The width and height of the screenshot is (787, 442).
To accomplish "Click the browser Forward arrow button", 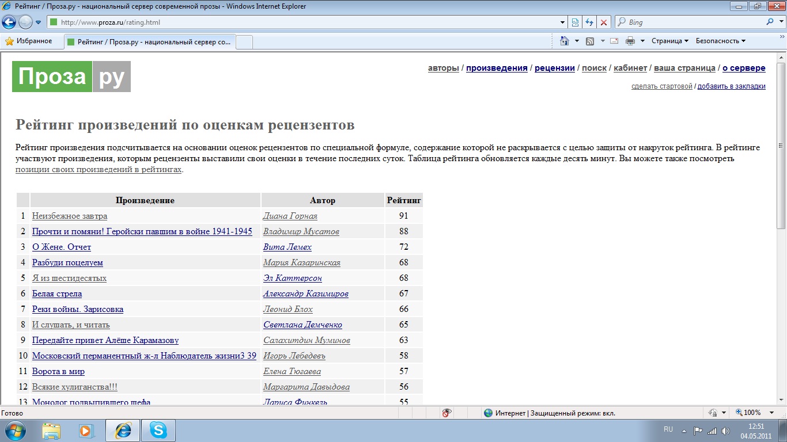I will pos(25,22).
